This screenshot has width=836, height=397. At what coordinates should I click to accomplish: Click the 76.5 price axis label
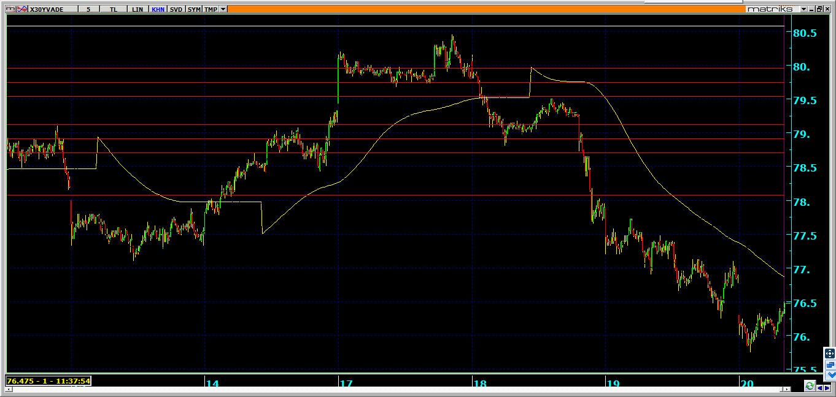click(805, 303)
